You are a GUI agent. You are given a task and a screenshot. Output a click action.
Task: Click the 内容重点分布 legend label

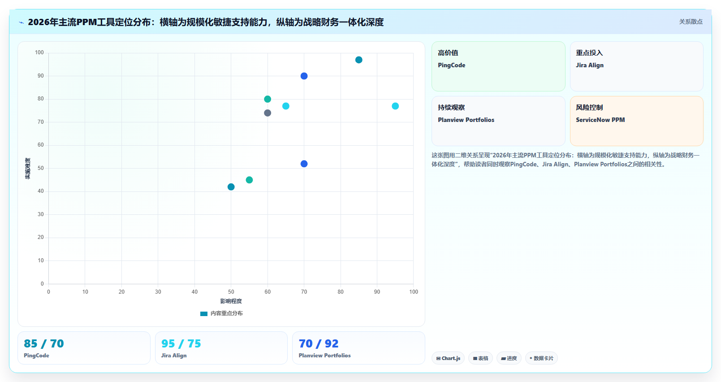[227, 313]
